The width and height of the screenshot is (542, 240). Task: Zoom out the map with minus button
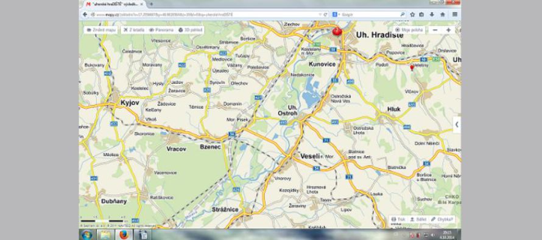[x=435, y=30]
